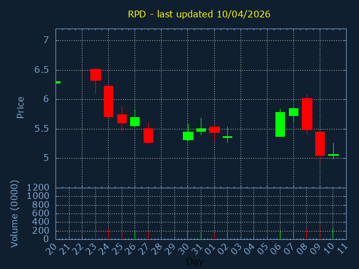The width and height of the screenshot is (359, 269).
Task: Click the tall red candle on day 24
Action: point(108,101)
